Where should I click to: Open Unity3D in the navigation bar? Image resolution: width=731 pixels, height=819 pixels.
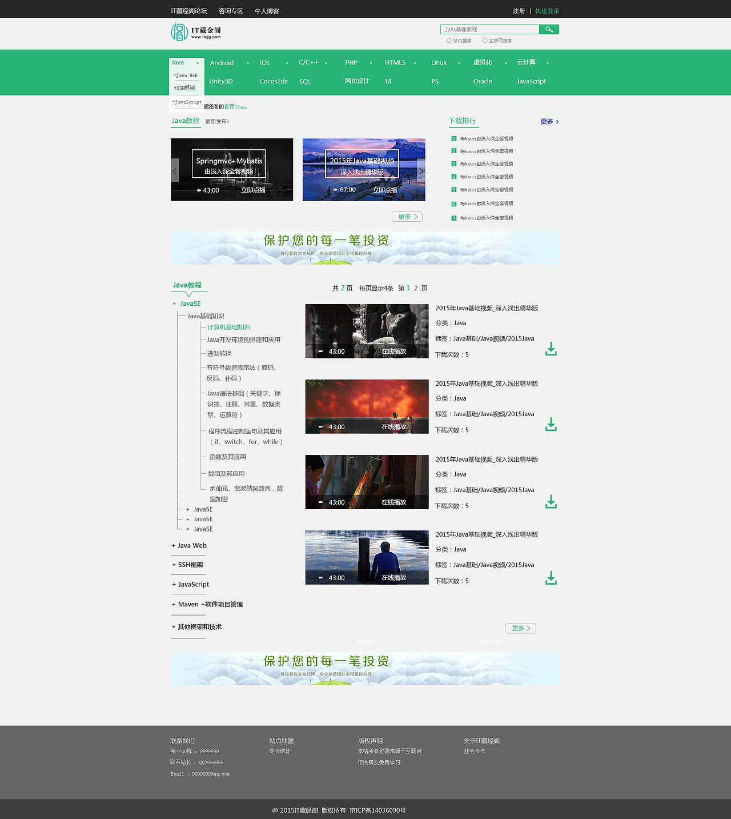pos(221,81)
